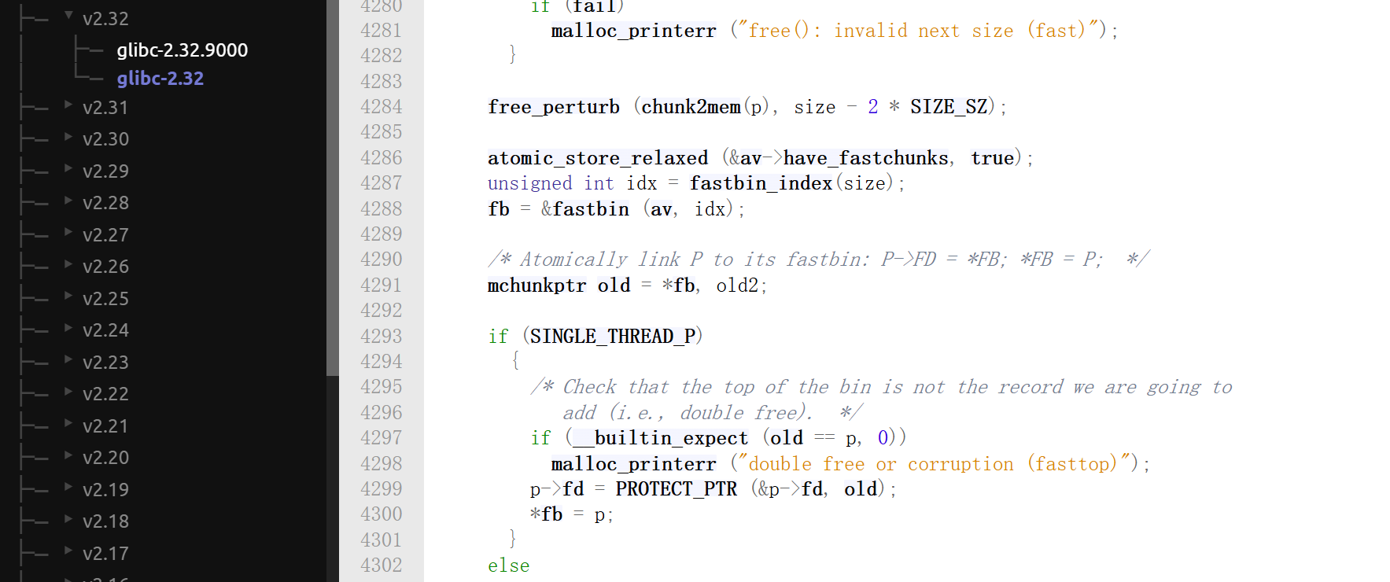
Task: Open the glibc-2.32 version link
Action: 160,79
